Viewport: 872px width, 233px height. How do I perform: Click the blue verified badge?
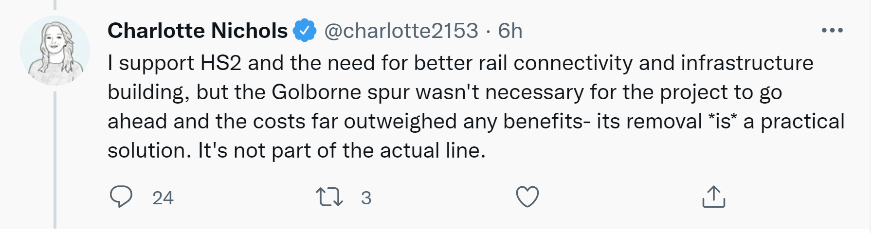pos(305,31)
